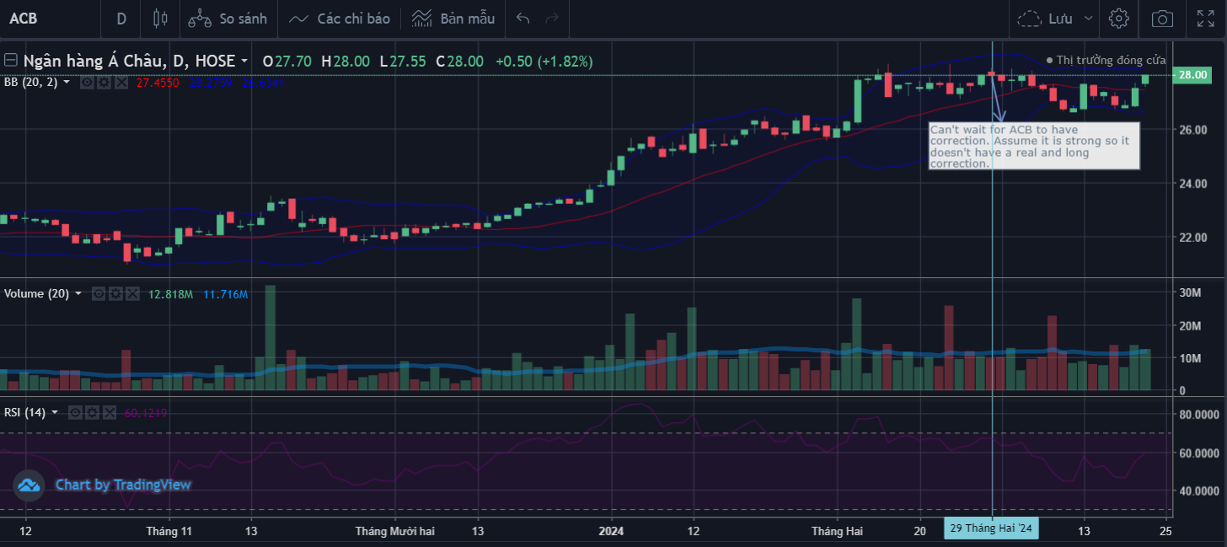The width and height of the screenshot is (1227, 547).
Task: Hide the BB indicator with eye icon
Action: (x=86, y=83)
